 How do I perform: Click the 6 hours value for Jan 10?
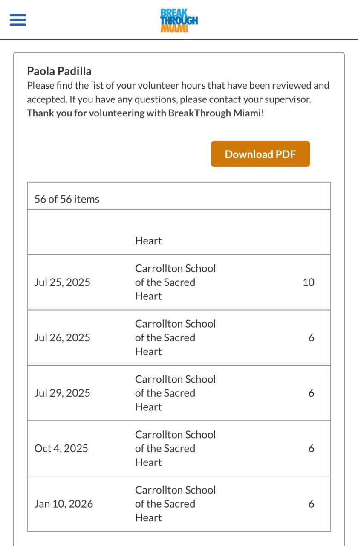pos(311,504)
